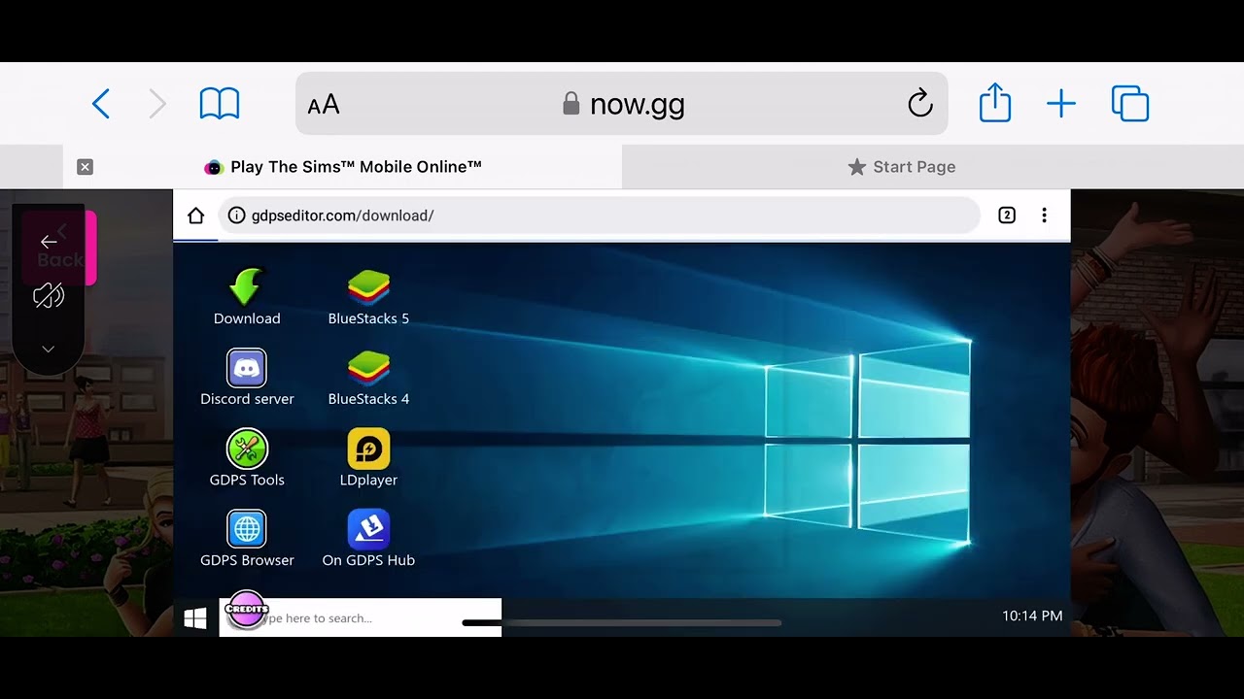Toggle the now.gg mute sound icon
Screen dimensions: 1244x699
coord(48,295)
